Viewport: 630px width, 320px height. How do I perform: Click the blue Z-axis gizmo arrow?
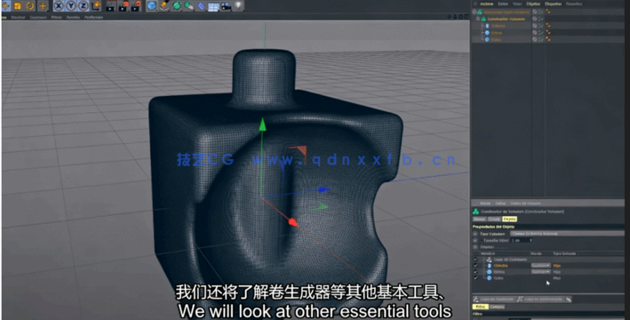tap(323, 189)
